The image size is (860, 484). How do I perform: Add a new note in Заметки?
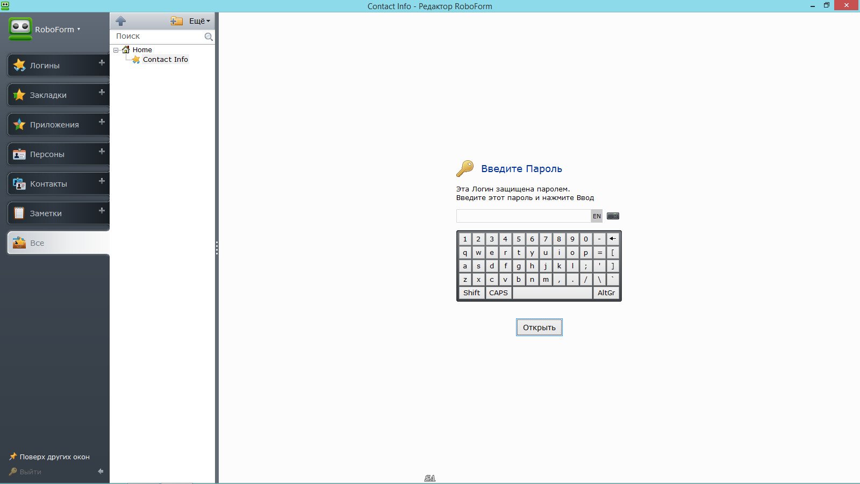click(102, 211)
